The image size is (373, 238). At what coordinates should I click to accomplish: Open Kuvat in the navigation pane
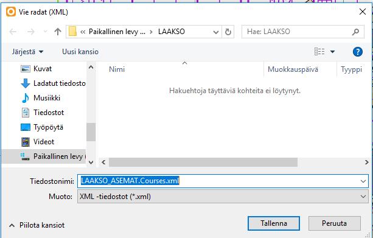tap(43, 69)
